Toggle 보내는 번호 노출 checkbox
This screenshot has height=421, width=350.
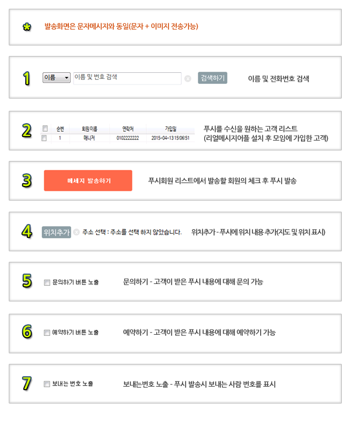(x=47, y=384)
